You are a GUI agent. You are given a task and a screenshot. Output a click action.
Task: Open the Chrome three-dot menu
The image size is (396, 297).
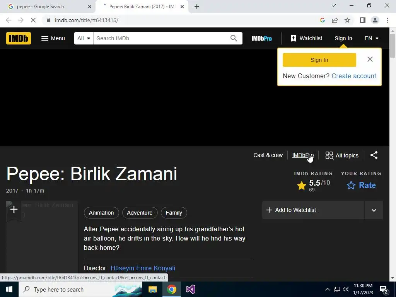[387, 20]
